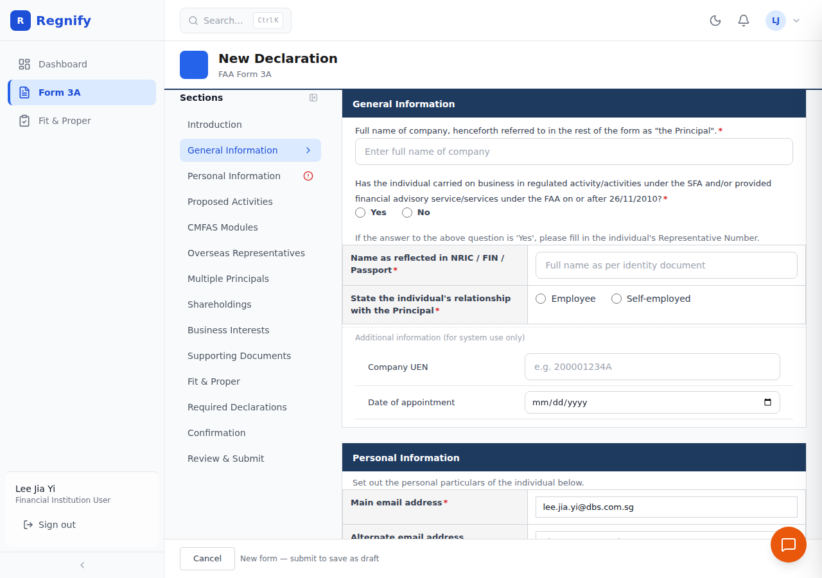
Task: Jump to Personal Information section
Action: tap(250, 176)
